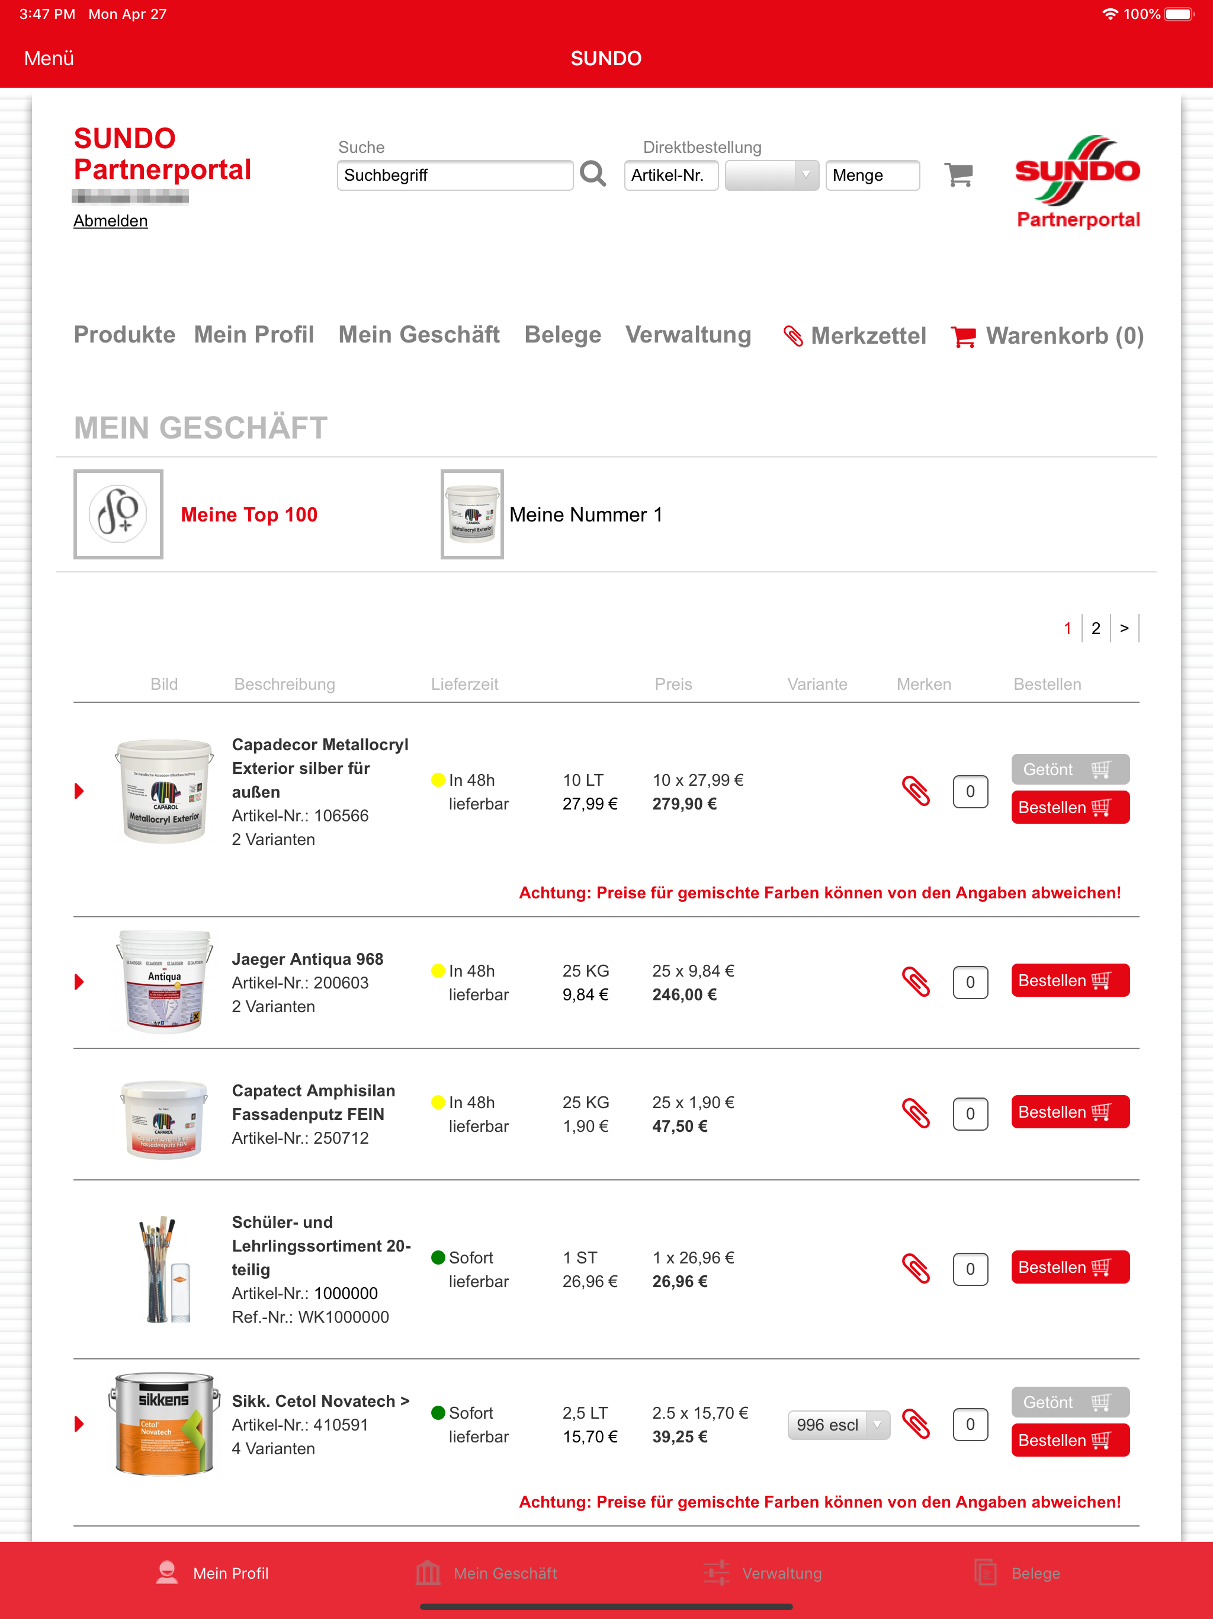Viewport: 1213px width, 1619px height.
Task: Go to the next results page arrow
Action: click(x=1125, y=628)
